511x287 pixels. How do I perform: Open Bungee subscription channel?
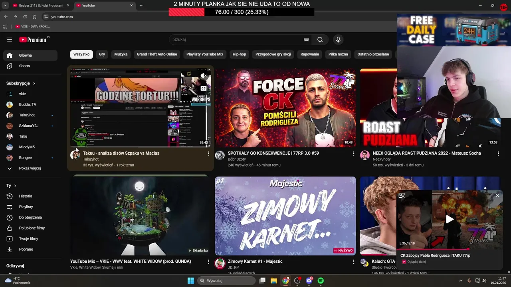(x=30, y=157)
